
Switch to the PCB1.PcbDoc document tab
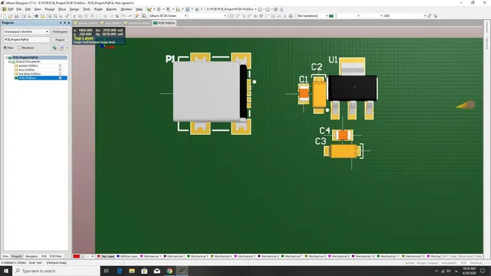click(x=164, y=23)
